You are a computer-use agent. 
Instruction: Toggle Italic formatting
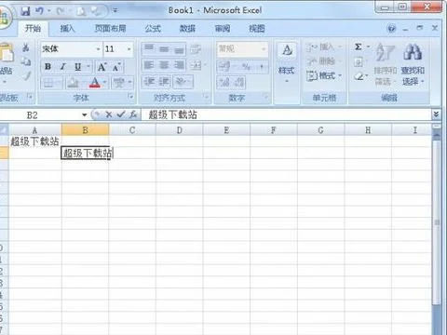[63, 67]
